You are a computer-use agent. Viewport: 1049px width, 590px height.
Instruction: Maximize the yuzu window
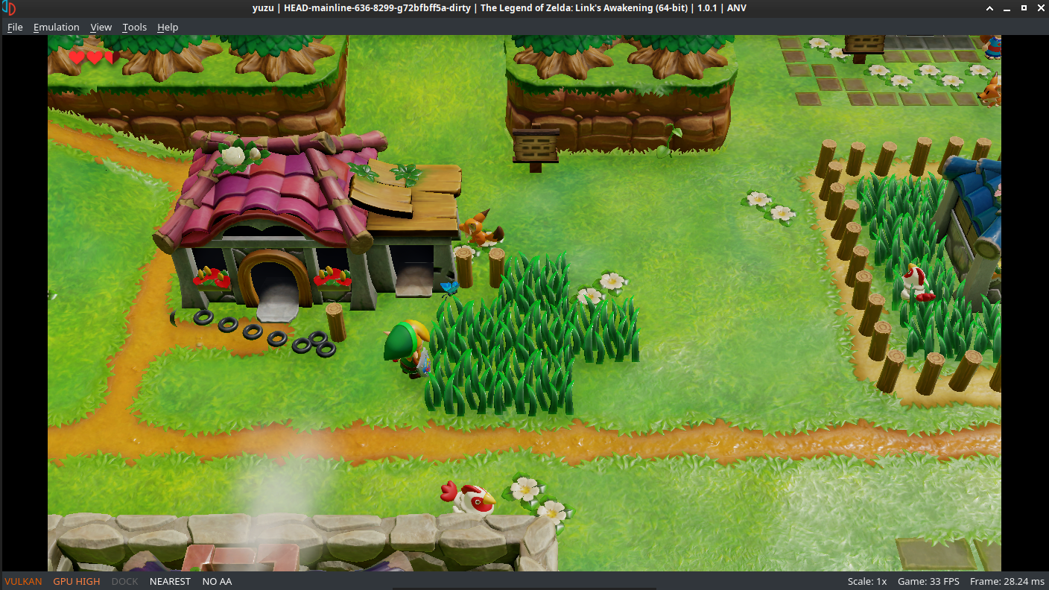[x=1022, y=8]
